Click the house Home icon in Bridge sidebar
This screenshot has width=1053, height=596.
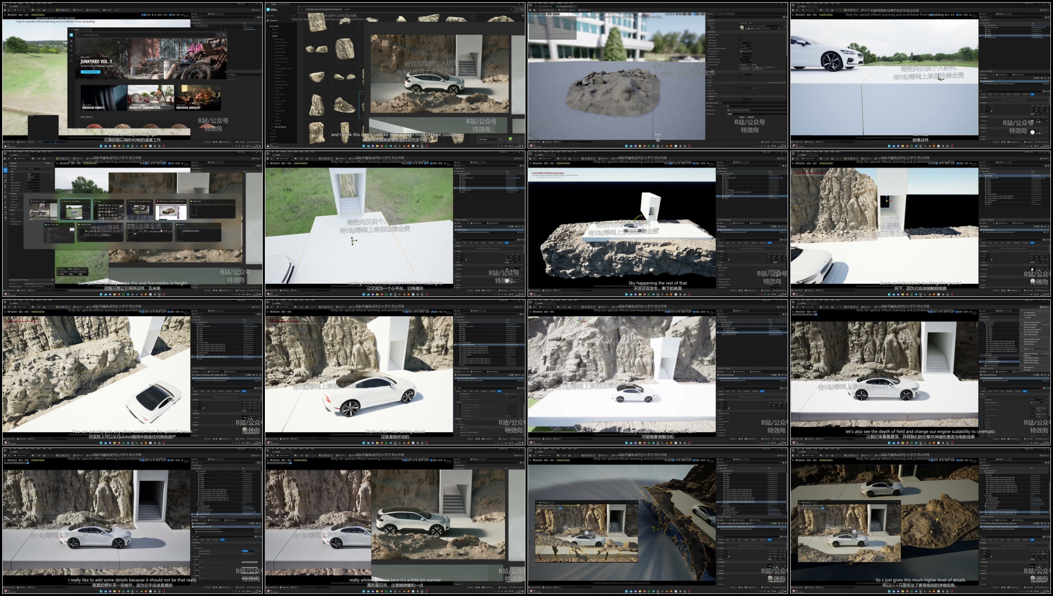71,41
